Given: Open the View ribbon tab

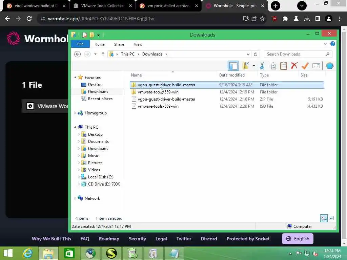Looking at the screenshot, I should 138,44.
